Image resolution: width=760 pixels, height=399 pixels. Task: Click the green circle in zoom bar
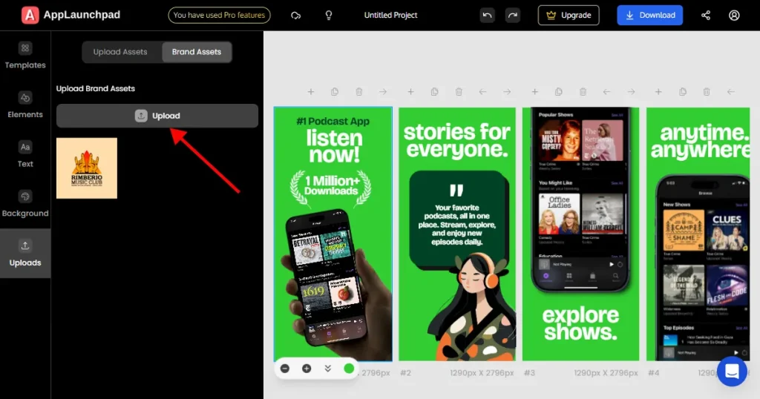tap(349, 369)
